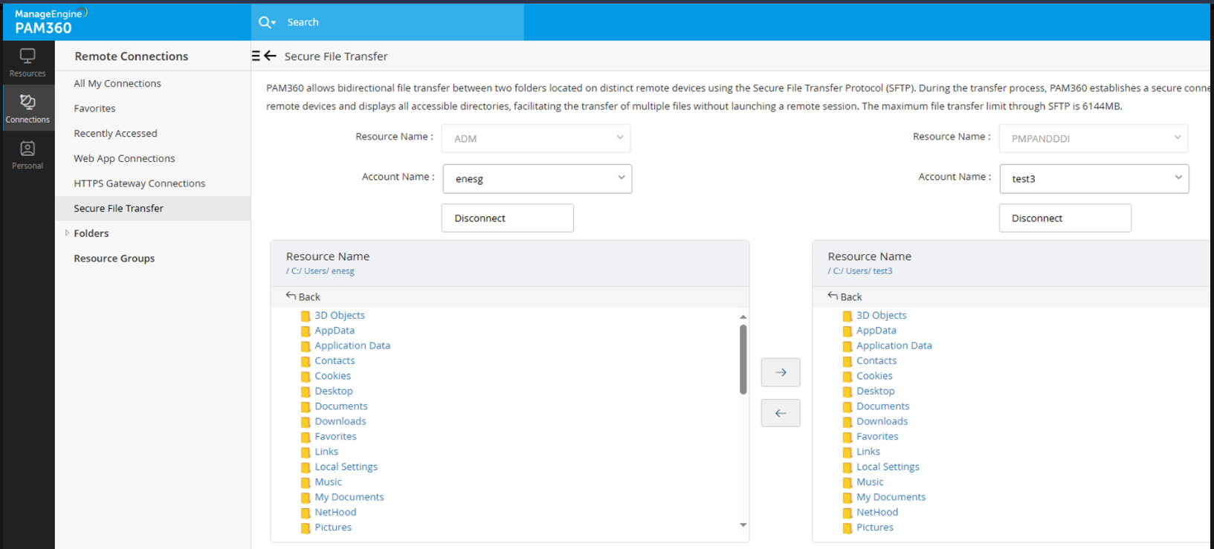
Task: Open the test3 Account Name dropdown
Action: pyautogui.click(x=1094, y=179)
